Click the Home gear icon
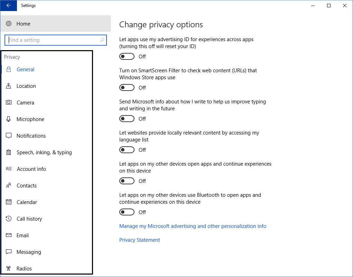Image resolution: width=353 pixels, height=277 pixels. coord(9,24)
